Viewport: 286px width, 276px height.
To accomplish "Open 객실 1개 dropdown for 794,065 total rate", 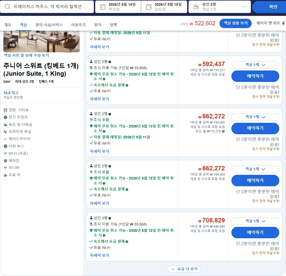I will (x=255, y=117).
